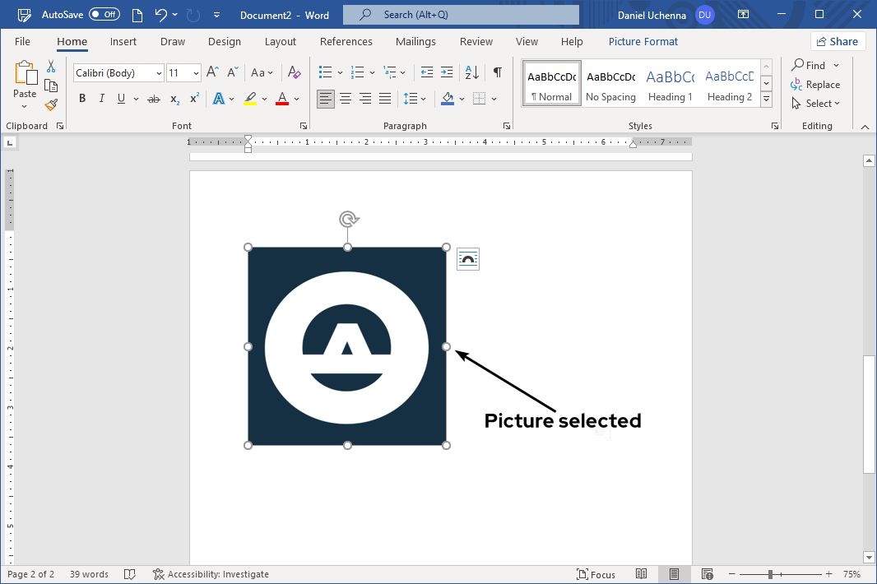The image size is (877, 584).
Task: Increase the paragraph indent
Action: (447, 72)
